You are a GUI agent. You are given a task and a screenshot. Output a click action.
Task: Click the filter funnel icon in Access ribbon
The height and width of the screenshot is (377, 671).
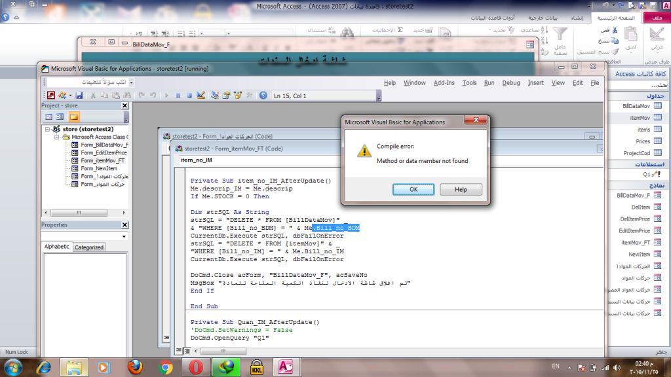(560, 34)
